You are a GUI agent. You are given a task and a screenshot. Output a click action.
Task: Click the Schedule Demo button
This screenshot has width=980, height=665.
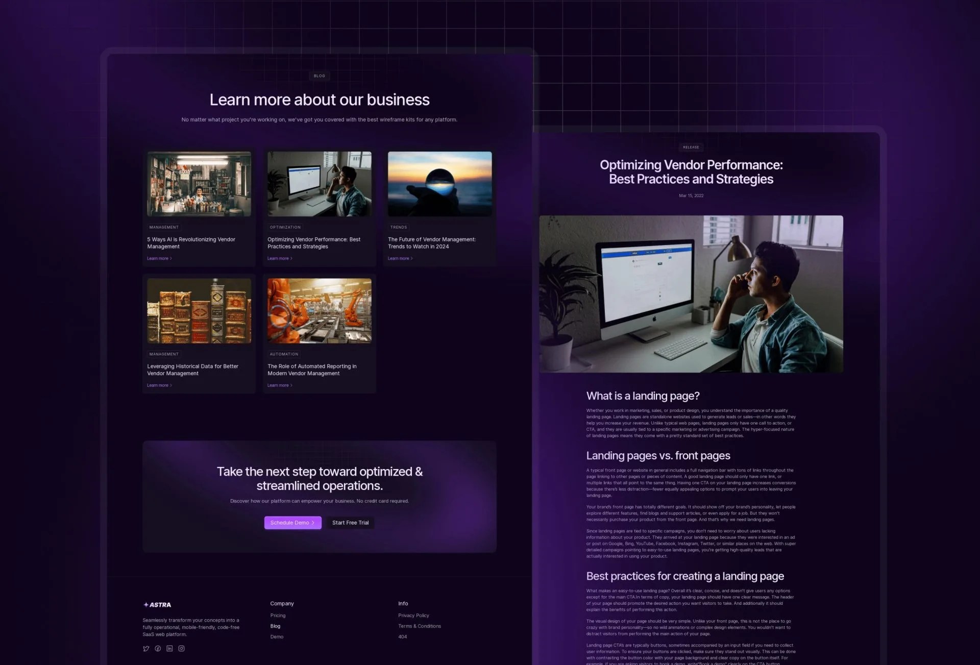click(x=292, y=523)
